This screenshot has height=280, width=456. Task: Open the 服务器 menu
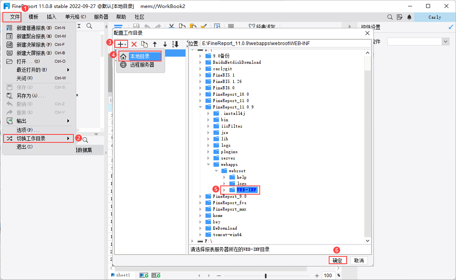pos(101,17)
